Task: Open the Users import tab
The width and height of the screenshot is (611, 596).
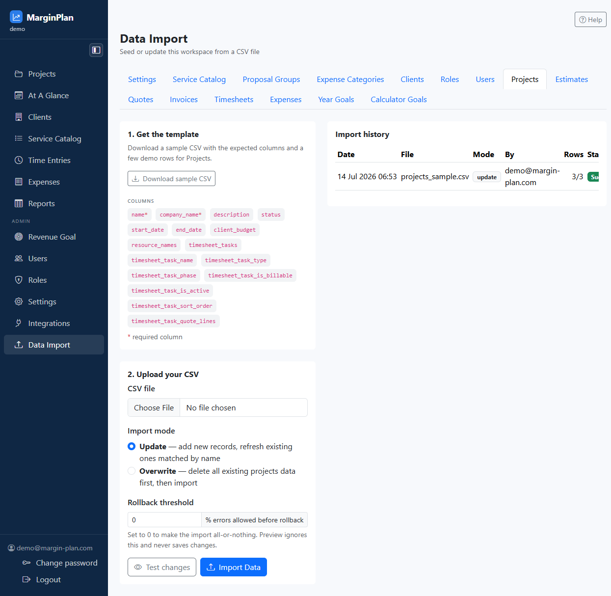Action: [x=485, y=79]
